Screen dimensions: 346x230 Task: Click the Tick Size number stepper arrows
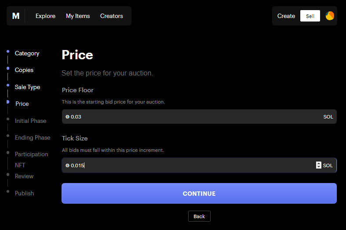click(x=319, y=165)
